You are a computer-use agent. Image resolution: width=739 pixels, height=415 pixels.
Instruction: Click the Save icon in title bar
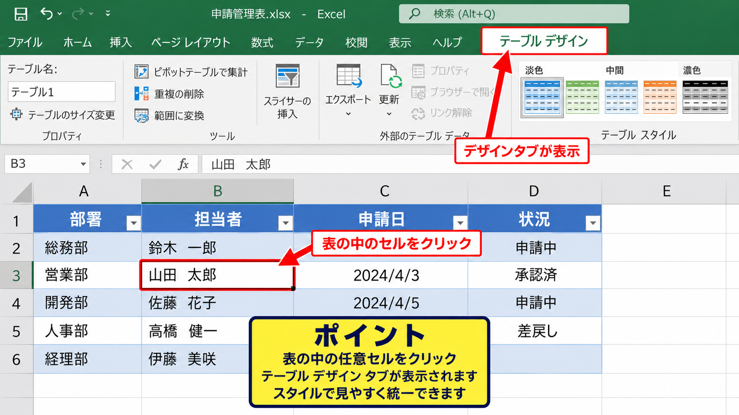point(21,14)
